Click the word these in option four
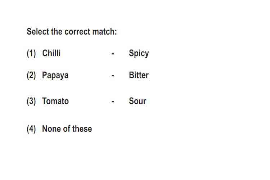 point(82,129)
